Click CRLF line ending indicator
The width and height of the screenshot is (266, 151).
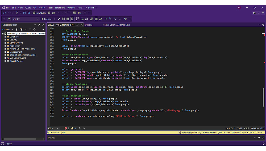(x=247, y=129)
